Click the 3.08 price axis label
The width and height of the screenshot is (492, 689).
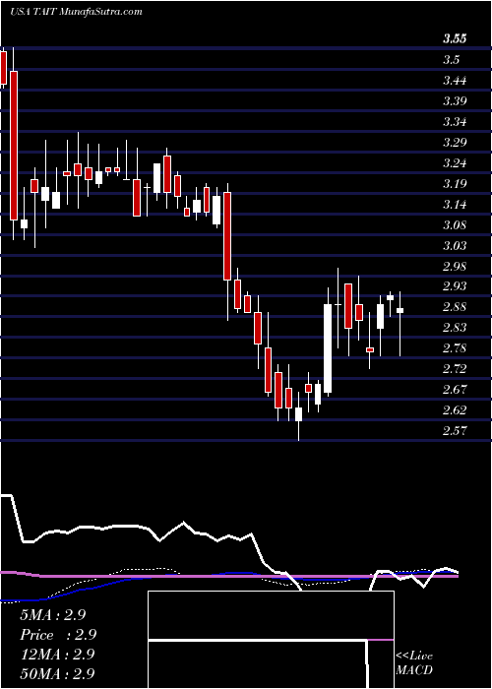click(455, 225)
